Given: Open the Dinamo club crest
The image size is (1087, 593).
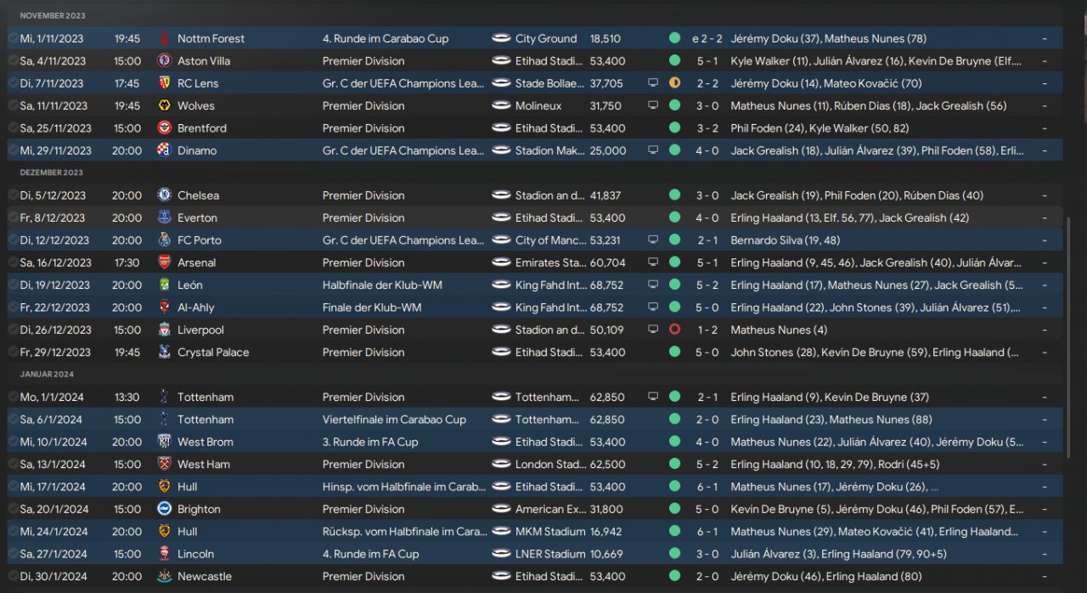Looking at the screenshot, I should click(165, 150).
